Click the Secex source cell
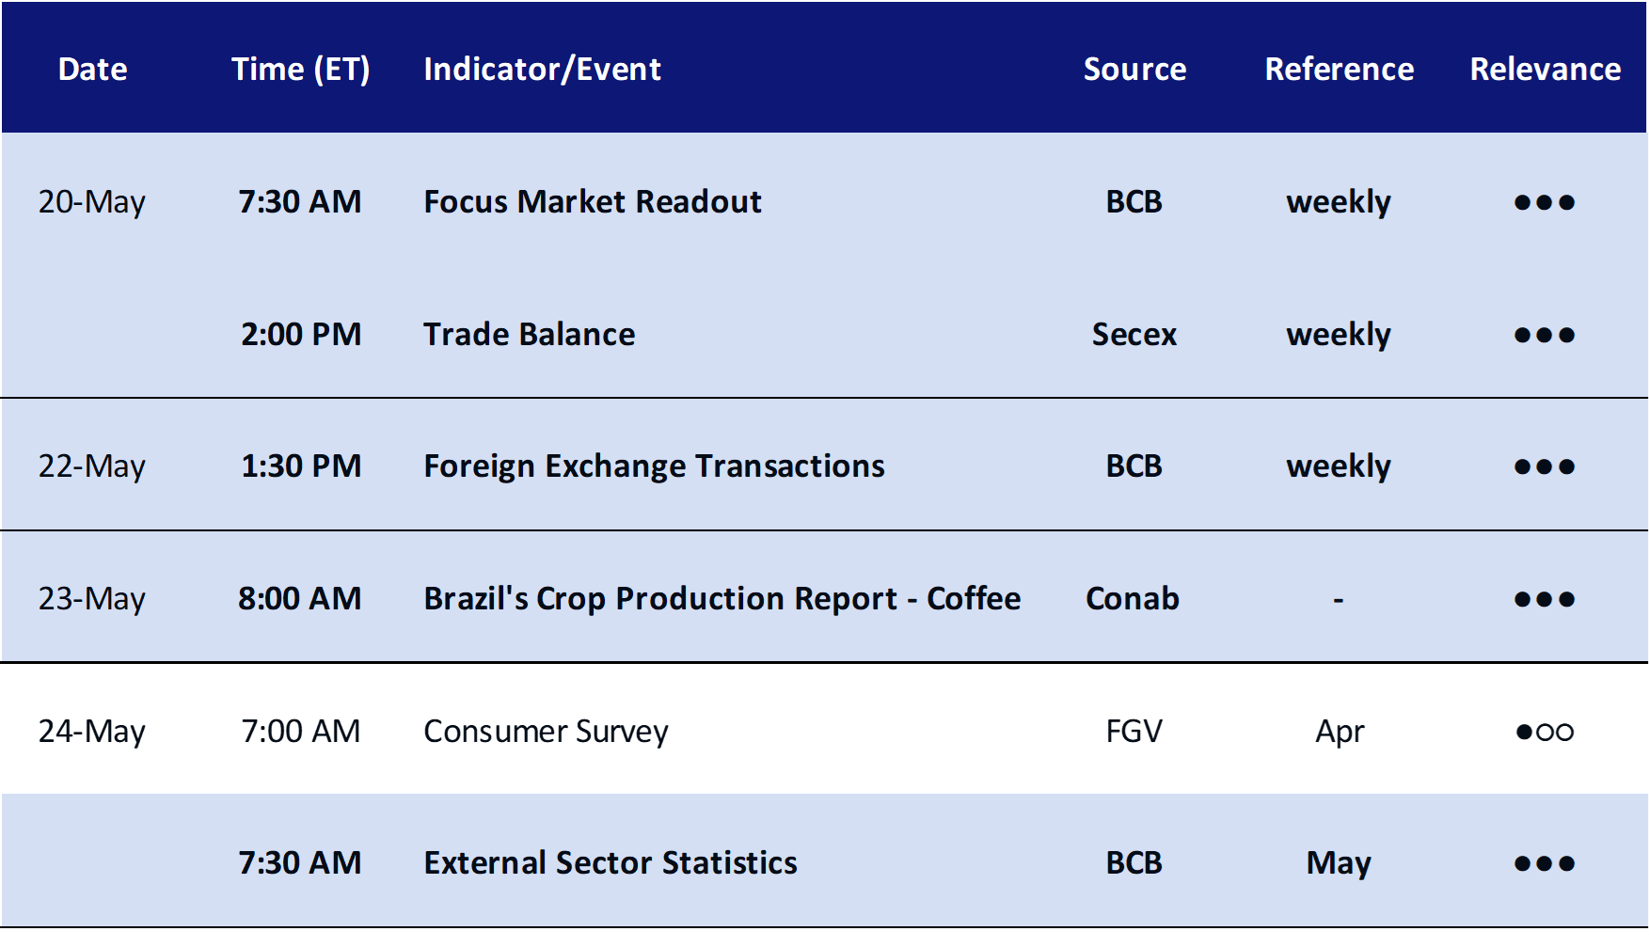 pyautogui.click(x=1134, y=334)
